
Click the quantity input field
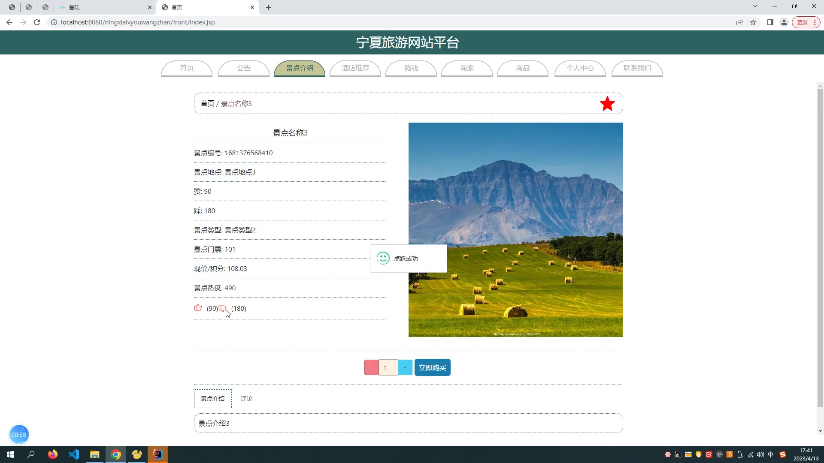[x=388, y=367]
